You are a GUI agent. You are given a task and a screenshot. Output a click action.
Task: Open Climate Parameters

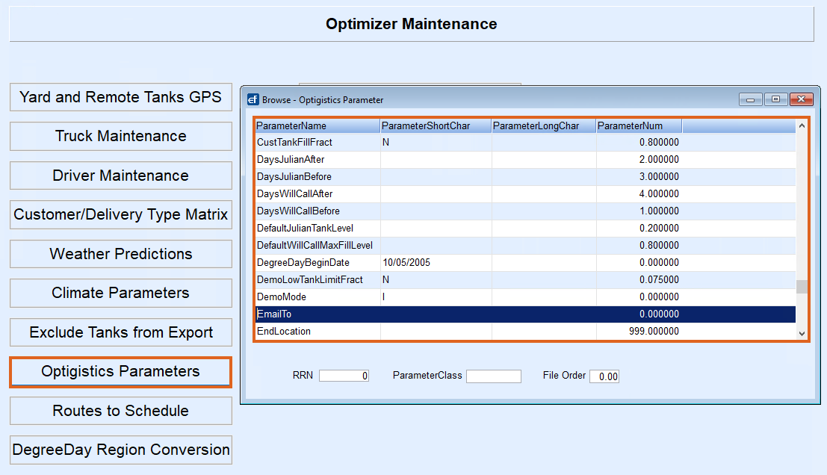pos(121,294)
